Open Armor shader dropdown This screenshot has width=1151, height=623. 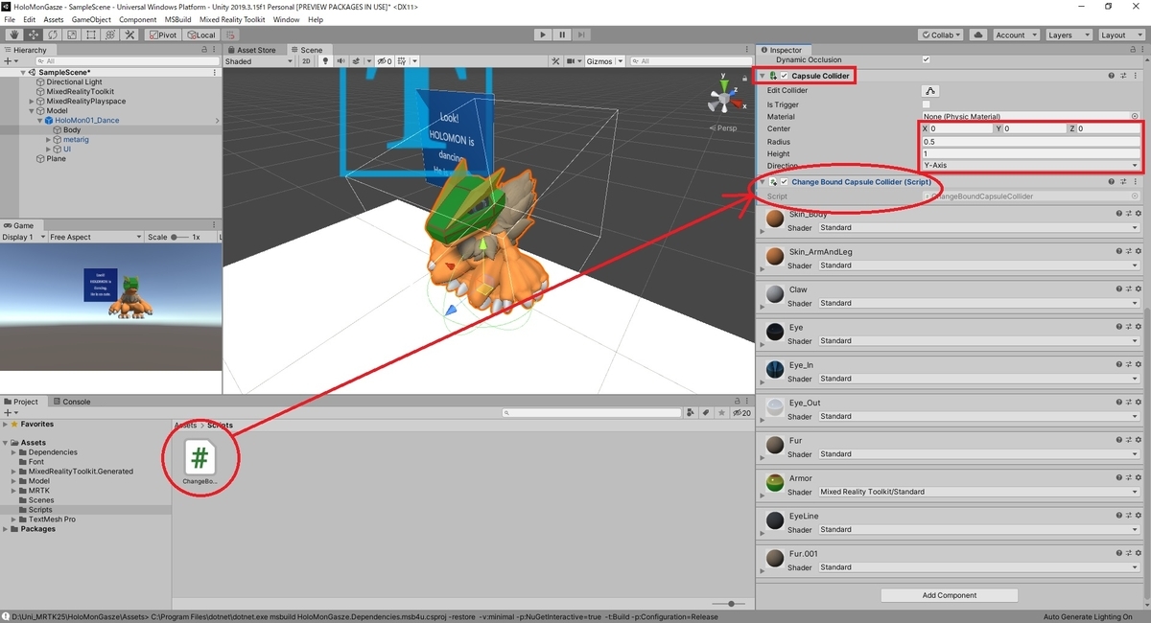(979, 492)
